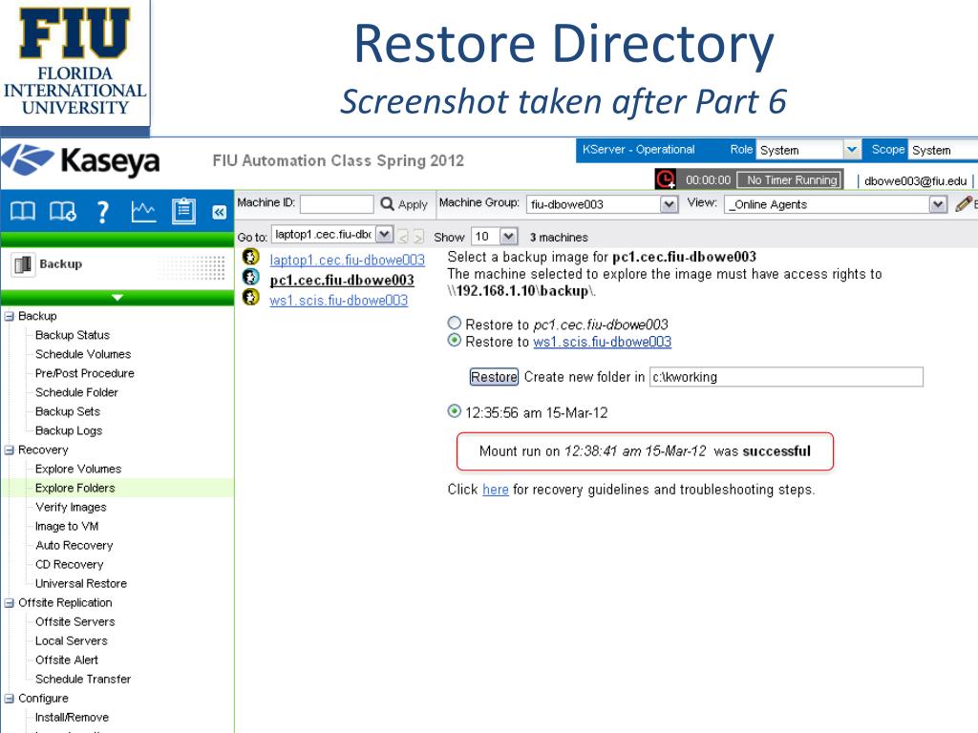
Task: Click the here recovery guidelines link
Action: point(496,490)
